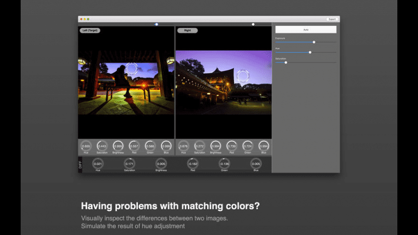
Task: Click the right Saturation gauge 0.272
Action: click(x=200, y=146)
